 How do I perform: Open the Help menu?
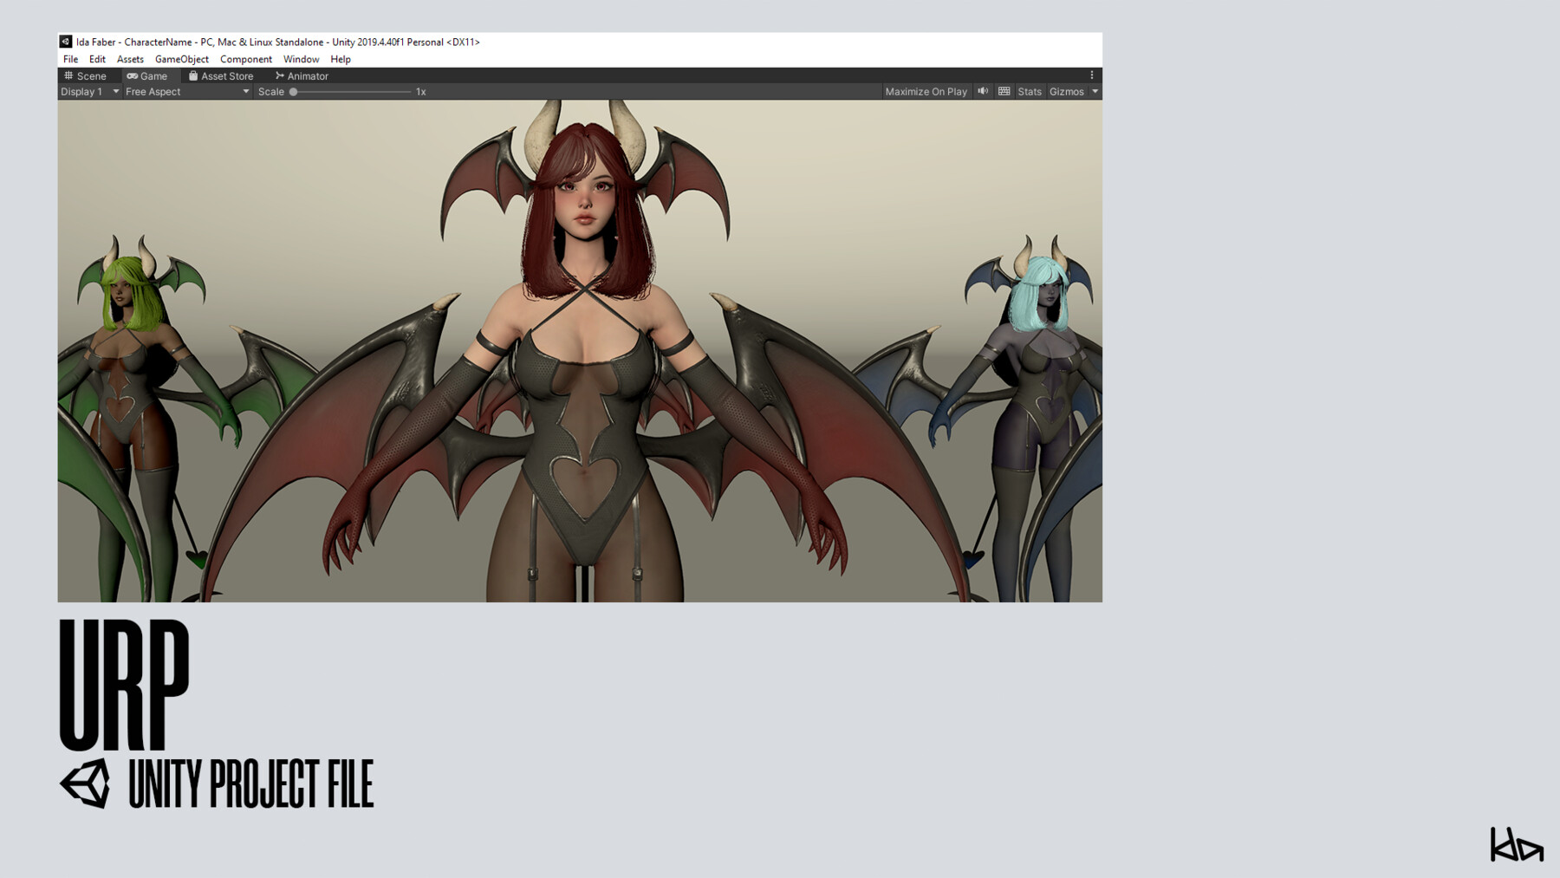[341, 59]
